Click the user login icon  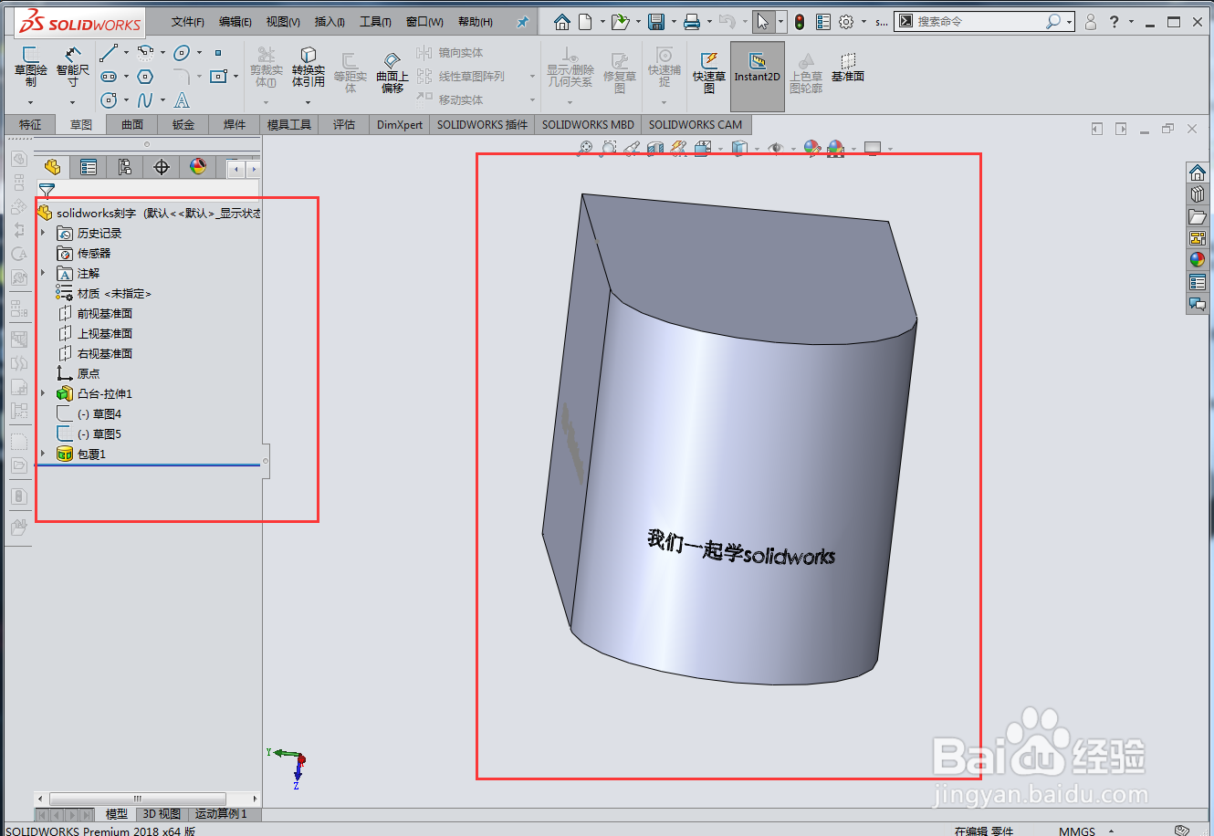(1091, 21)
